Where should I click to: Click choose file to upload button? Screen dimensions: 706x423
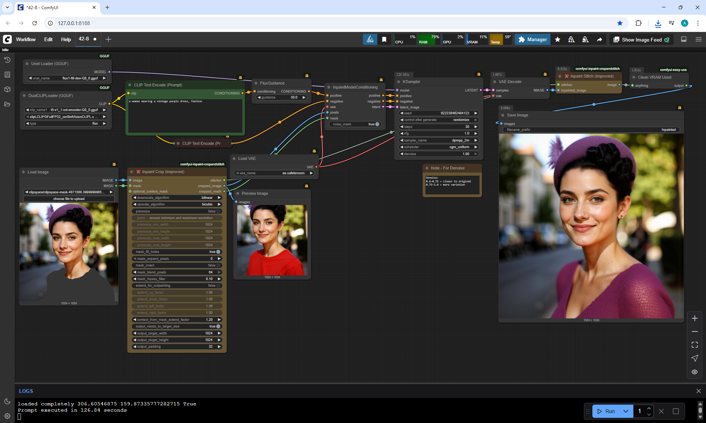coord(69,199)
